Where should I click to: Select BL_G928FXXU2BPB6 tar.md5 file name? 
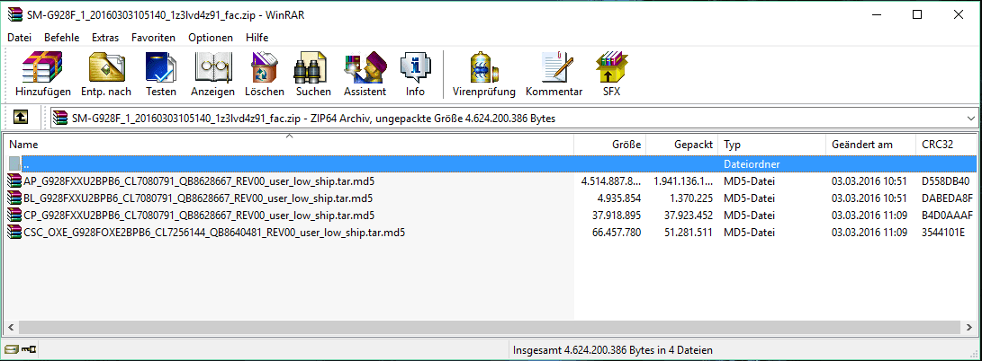tap(199, 198)
